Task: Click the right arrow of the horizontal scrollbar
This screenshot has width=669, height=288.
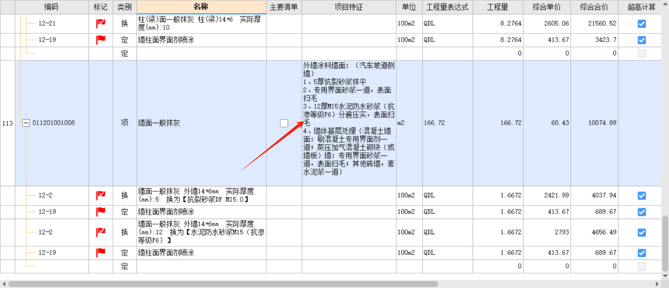Action: (657, 284)
